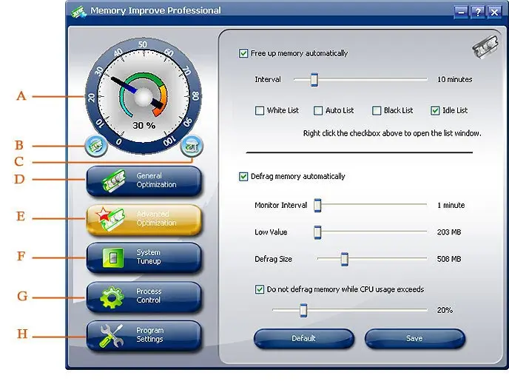Click the Low Value slider handle
This screenshot has height=381, width=509.
317,232
